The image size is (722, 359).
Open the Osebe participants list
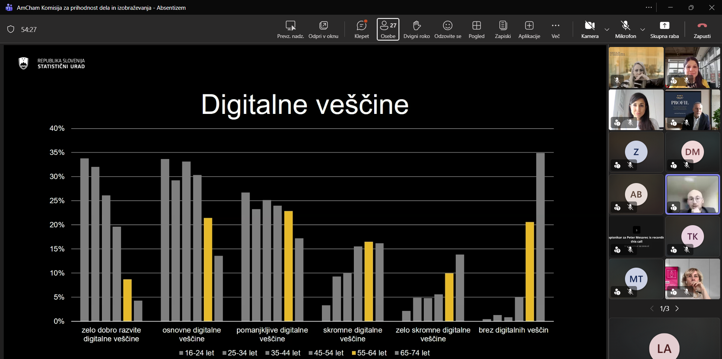click(x=388, y=29)
